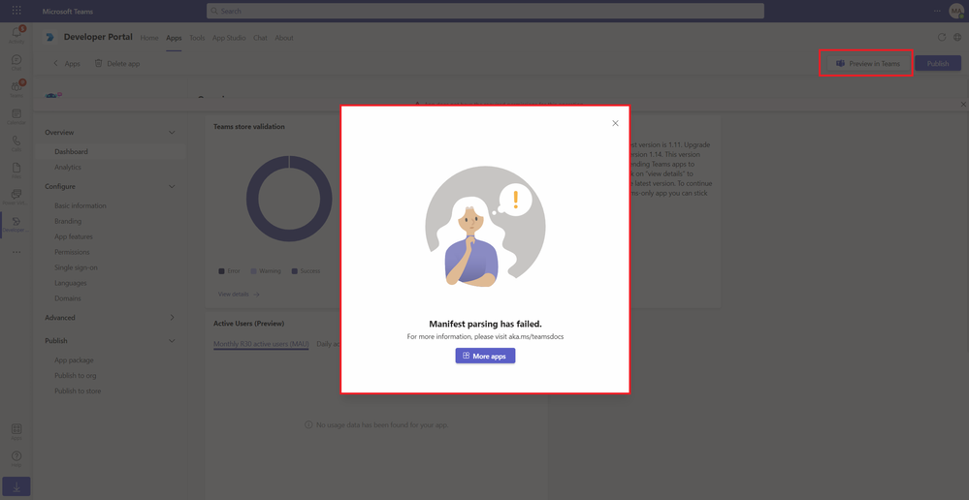Go back to Apps list arrow

55,63
